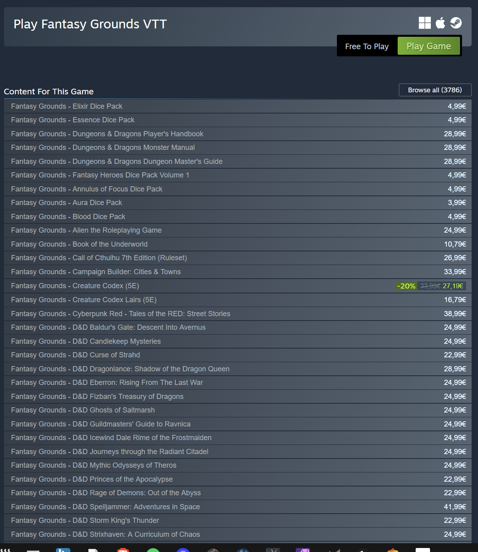Select D&D Baldur's Gate: Descent Into Avernus
The width and height of the screenshot is (478, 552).
[x=238, y=327]
